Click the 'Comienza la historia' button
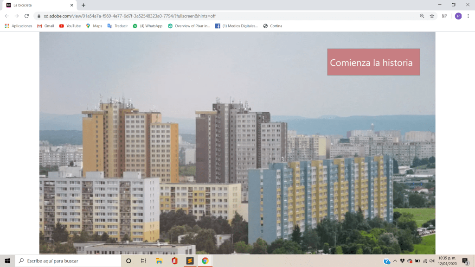This screenshot has width=475, height=267. click(373, 62)
